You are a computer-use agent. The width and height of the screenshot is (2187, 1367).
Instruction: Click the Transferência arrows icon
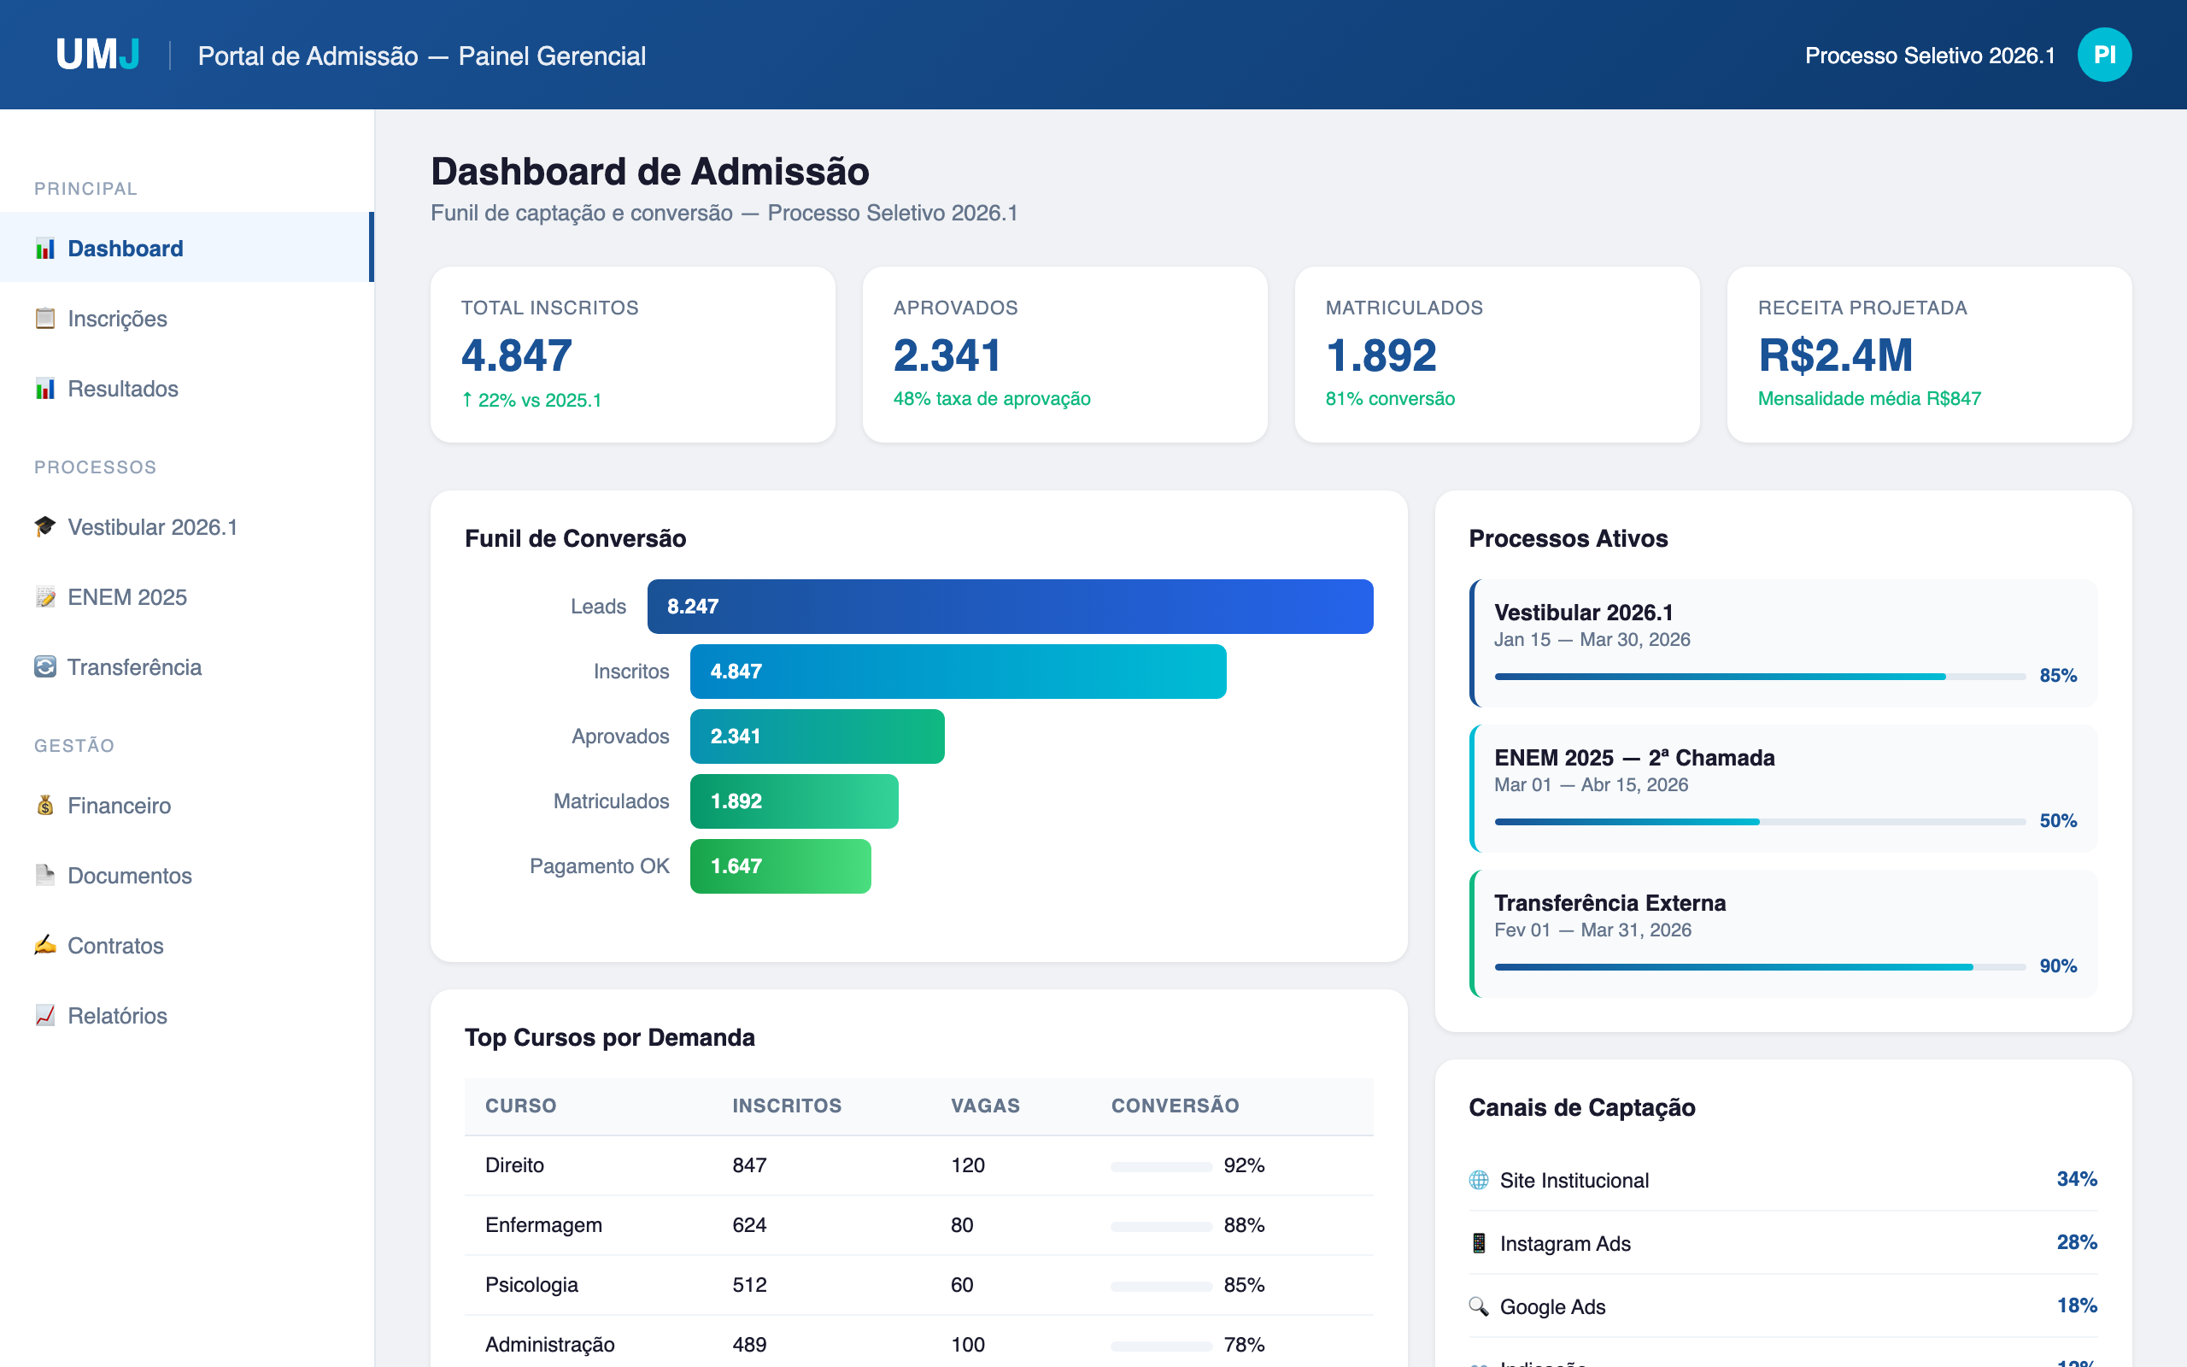pyautogui.click(x=45, y=667)
